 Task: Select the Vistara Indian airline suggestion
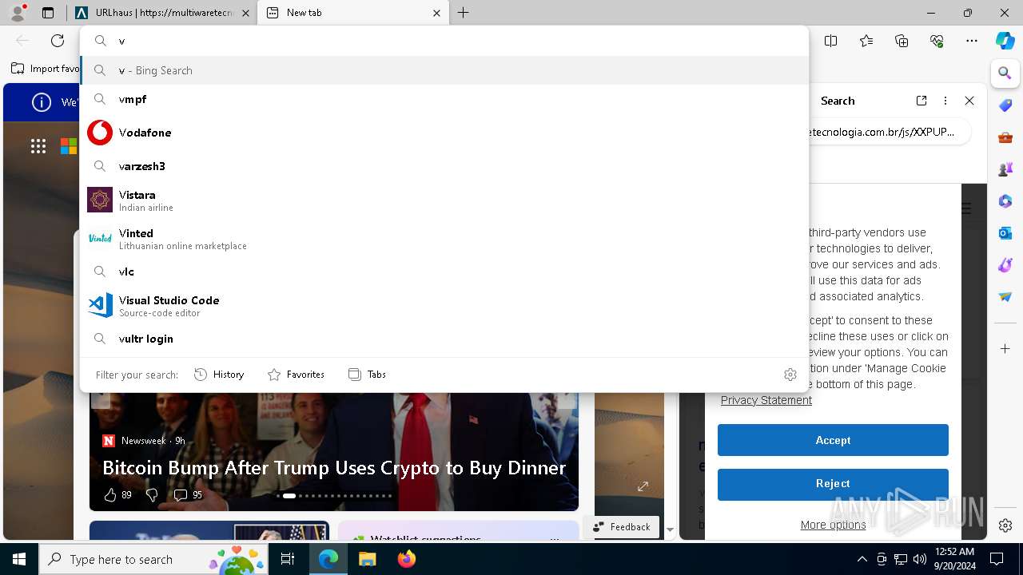point(444,200)
